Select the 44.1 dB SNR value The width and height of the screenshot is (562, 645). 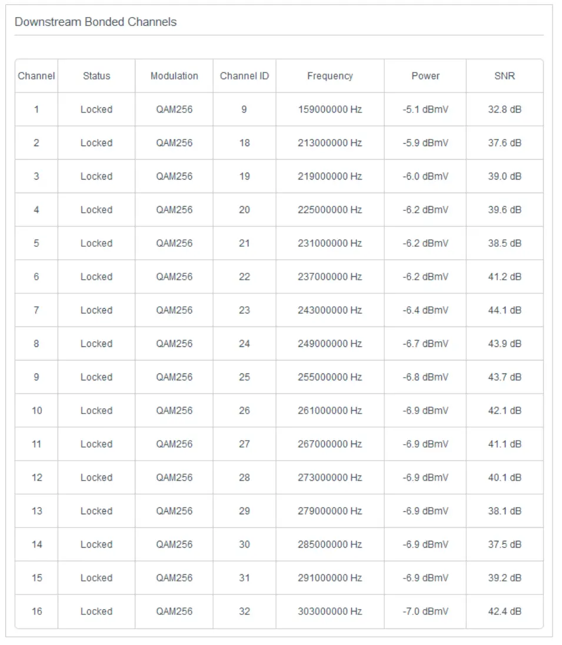[504, 310]
